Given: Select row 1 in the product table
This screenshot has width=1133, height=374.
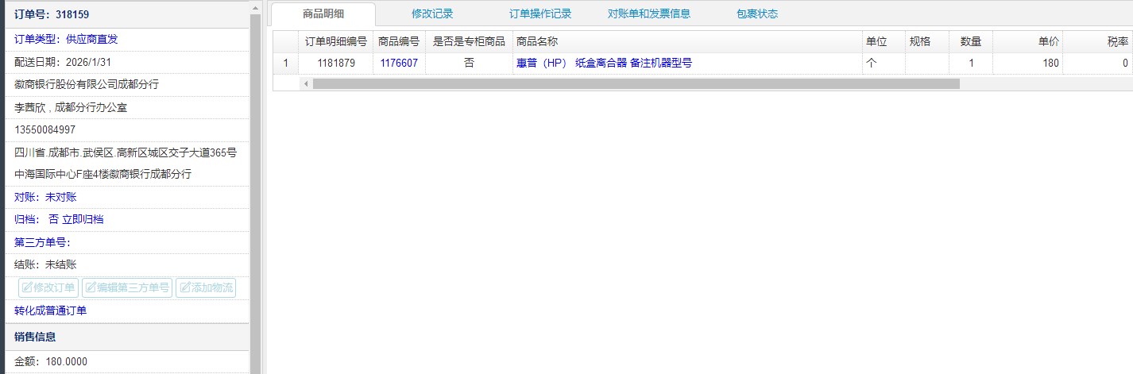Looking at the screenshot, I should (x=285, y=63).
